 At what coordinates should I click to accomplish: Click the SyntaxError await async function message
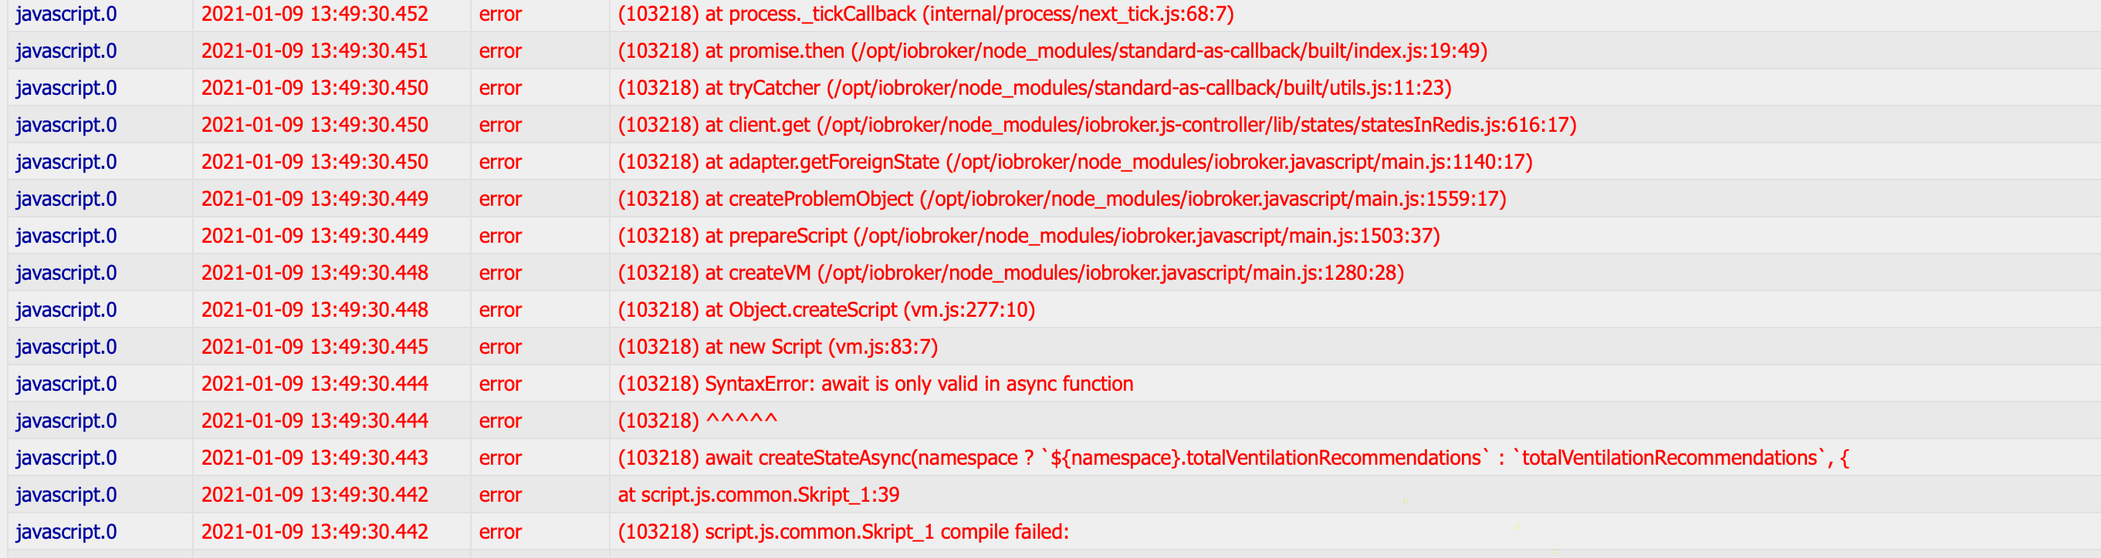pos(875,384)
